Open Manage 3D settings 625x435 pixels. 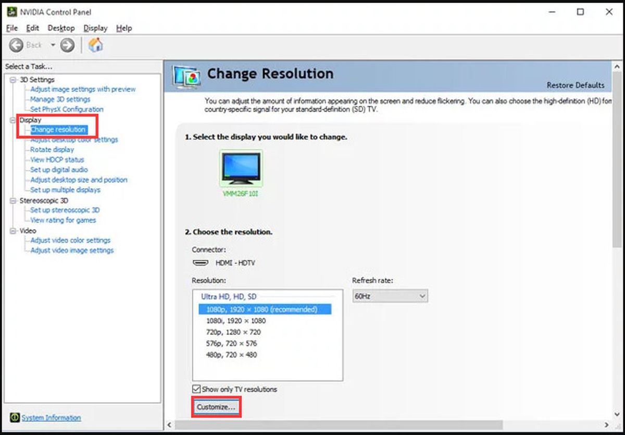(60, 99)
